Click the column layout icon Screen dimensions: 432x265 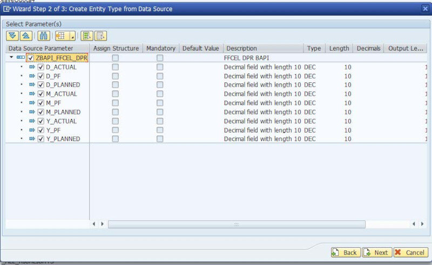61,36
